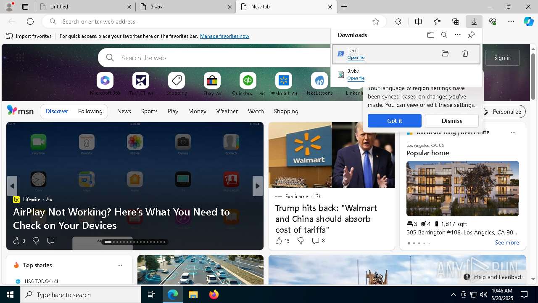Viewport: 538px width, 303px height.
Task: Open a new tab with plus button
Action: 344,7
